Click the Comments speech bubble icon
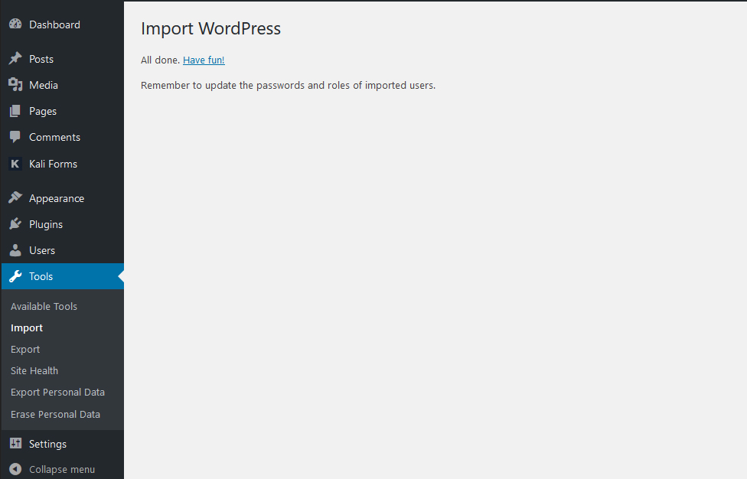The width and height of the screenshot is (747, 479). pyautogui.click(x=15, y=137)
